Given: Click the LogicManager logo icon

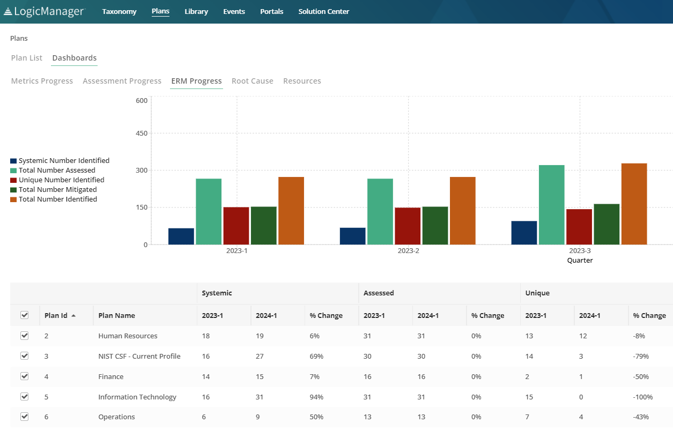Looking at the screenshot, I should (8, 12).
